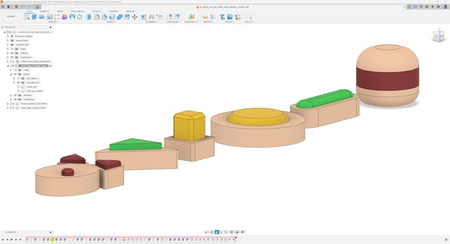Viewport: 450px width, 244px height.
Task: Switch to the Sheet Metal tab
Action: 77,11
